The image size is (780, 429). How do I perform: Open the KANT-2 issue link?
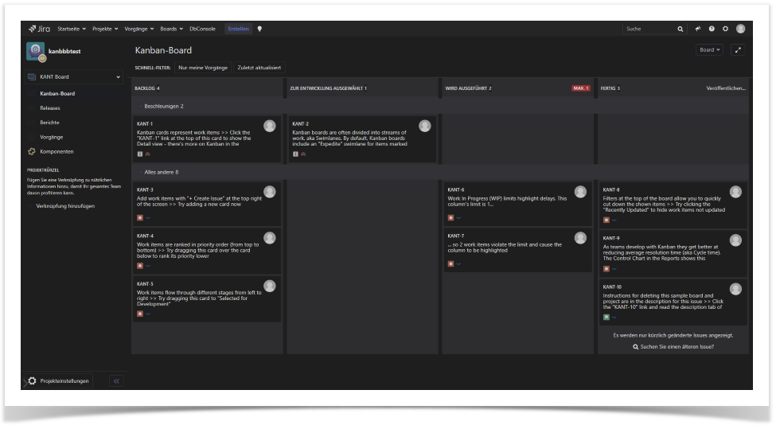301,124
